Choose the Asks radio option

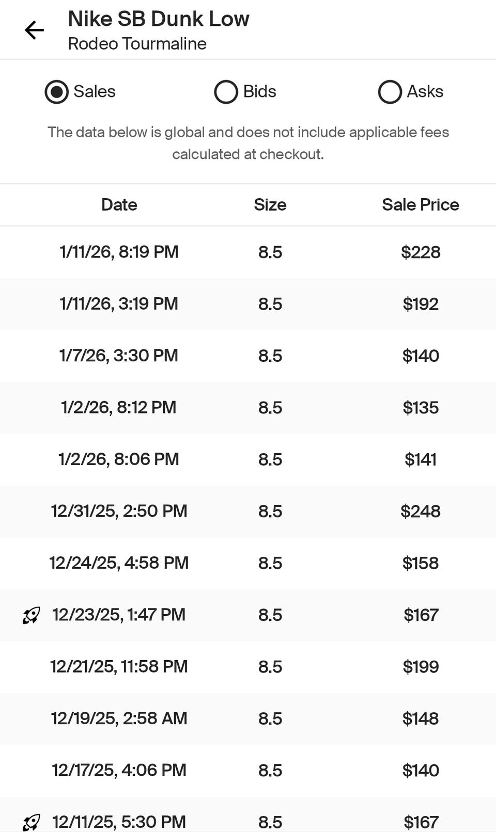coord(390,92)
